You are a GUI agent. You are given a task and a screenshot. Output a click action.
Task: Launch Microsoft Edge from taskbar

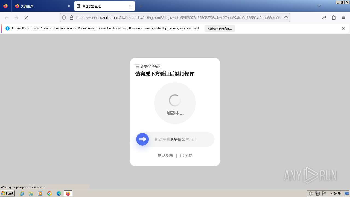point(59,193)
